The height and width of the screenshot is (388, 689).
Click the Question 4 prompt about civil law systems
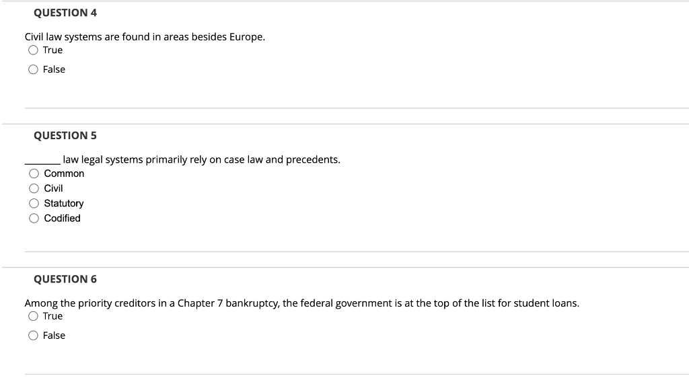pos(144,36)
